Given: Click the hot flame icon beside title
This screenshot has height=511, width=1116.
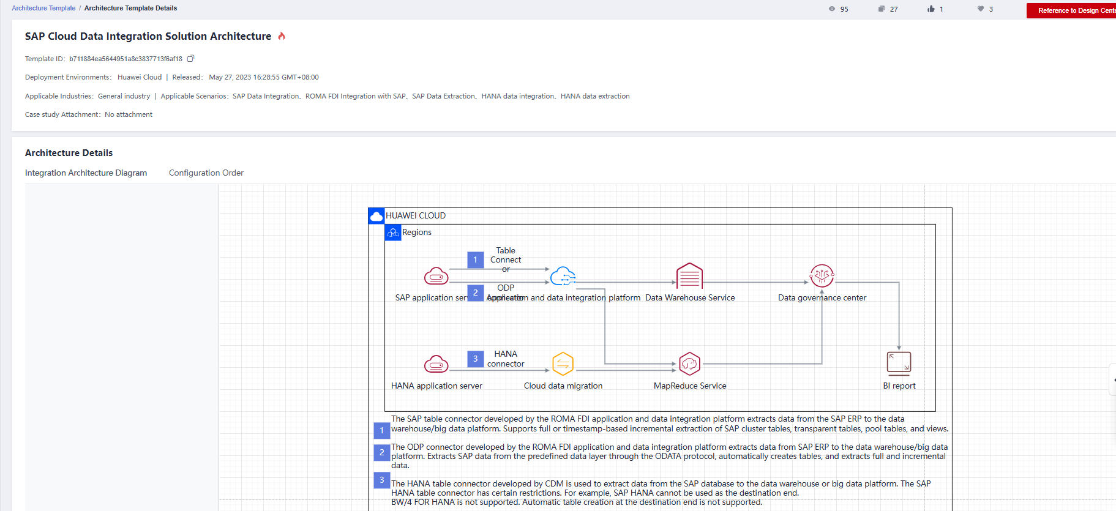Looking at the screenshot, I should (282, 36).
